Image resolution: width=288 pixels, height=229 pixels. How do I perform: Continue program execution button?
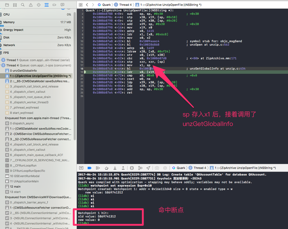(x=98, y=168)
